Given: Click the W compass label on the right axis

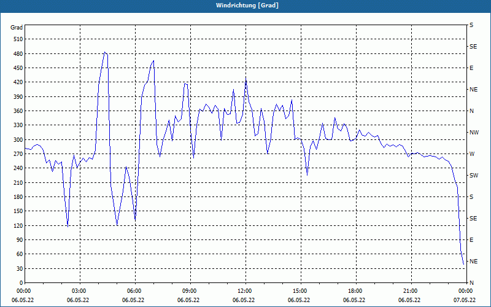Looking at the screenshot, I should pos(472,154).
